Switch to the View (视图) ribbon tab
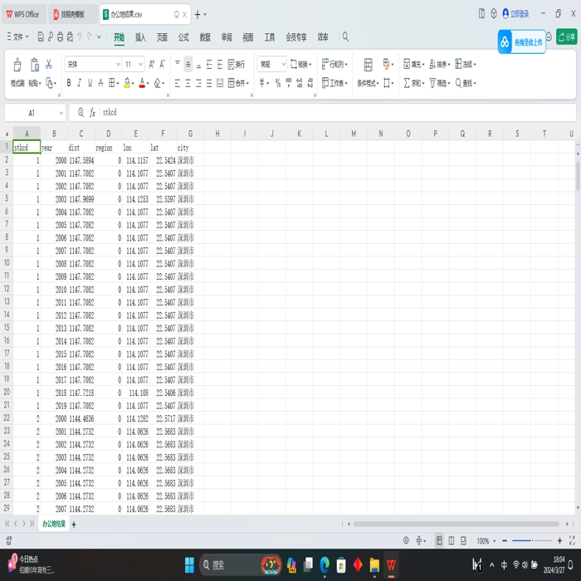 pyautogui.click(x=248, y=37)
